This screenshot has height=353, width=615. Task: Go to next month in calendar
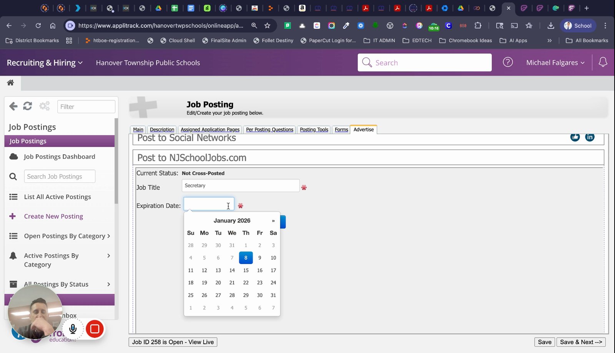pyautogui.click(x=273, y=221)
